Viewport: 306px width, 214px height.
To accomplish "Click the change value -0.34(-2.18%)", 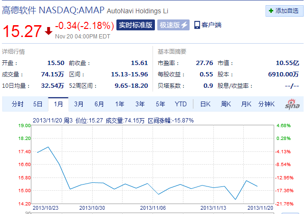I will pyautogui.click(x=85, y=26).
